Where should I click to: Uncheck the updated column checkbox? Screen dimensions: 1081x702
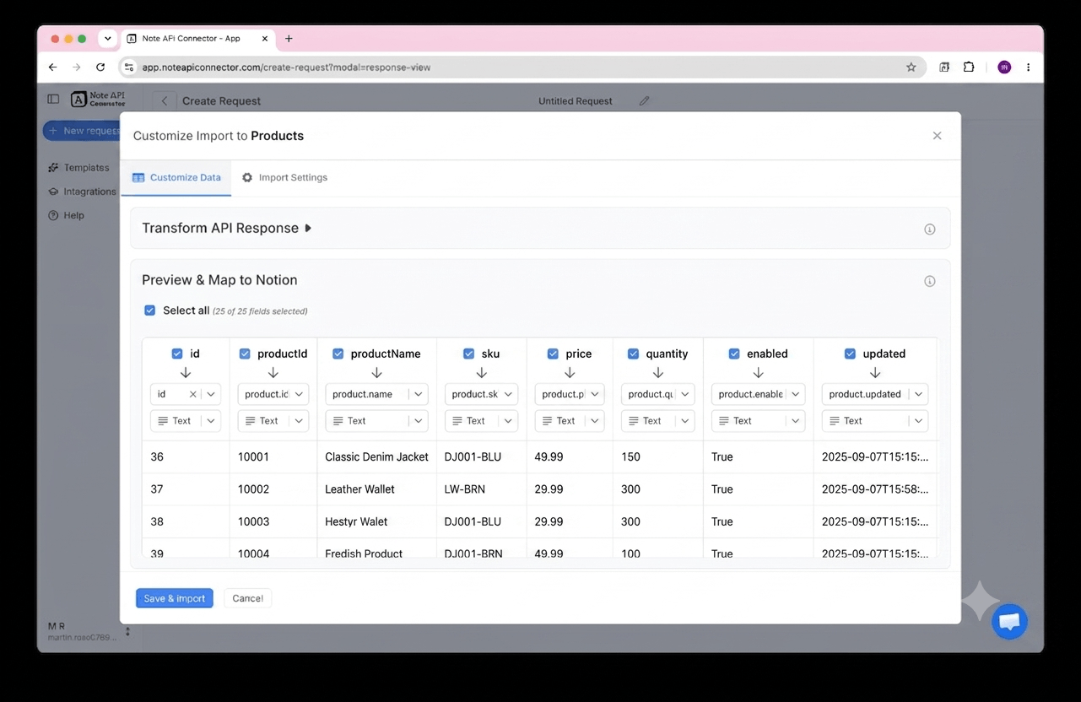point(850,354)
